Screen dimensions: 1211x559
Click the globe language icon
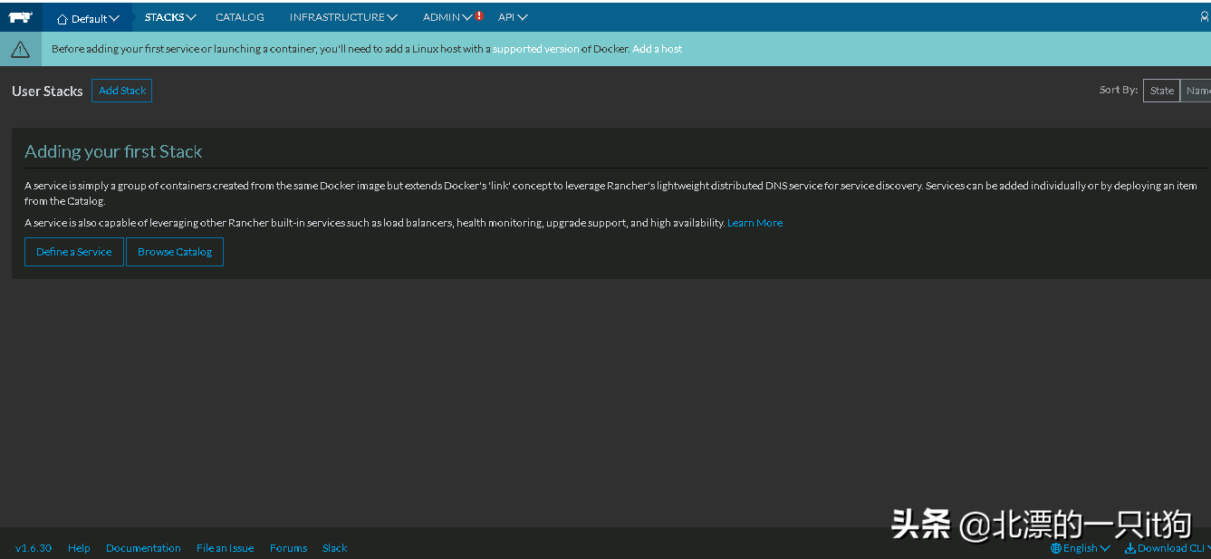(1055, 548)
